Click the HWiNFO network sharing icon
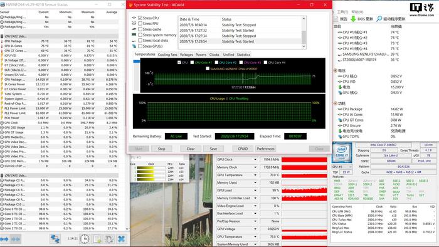This screenshot has height=247, width=439. tap(55, 239)
